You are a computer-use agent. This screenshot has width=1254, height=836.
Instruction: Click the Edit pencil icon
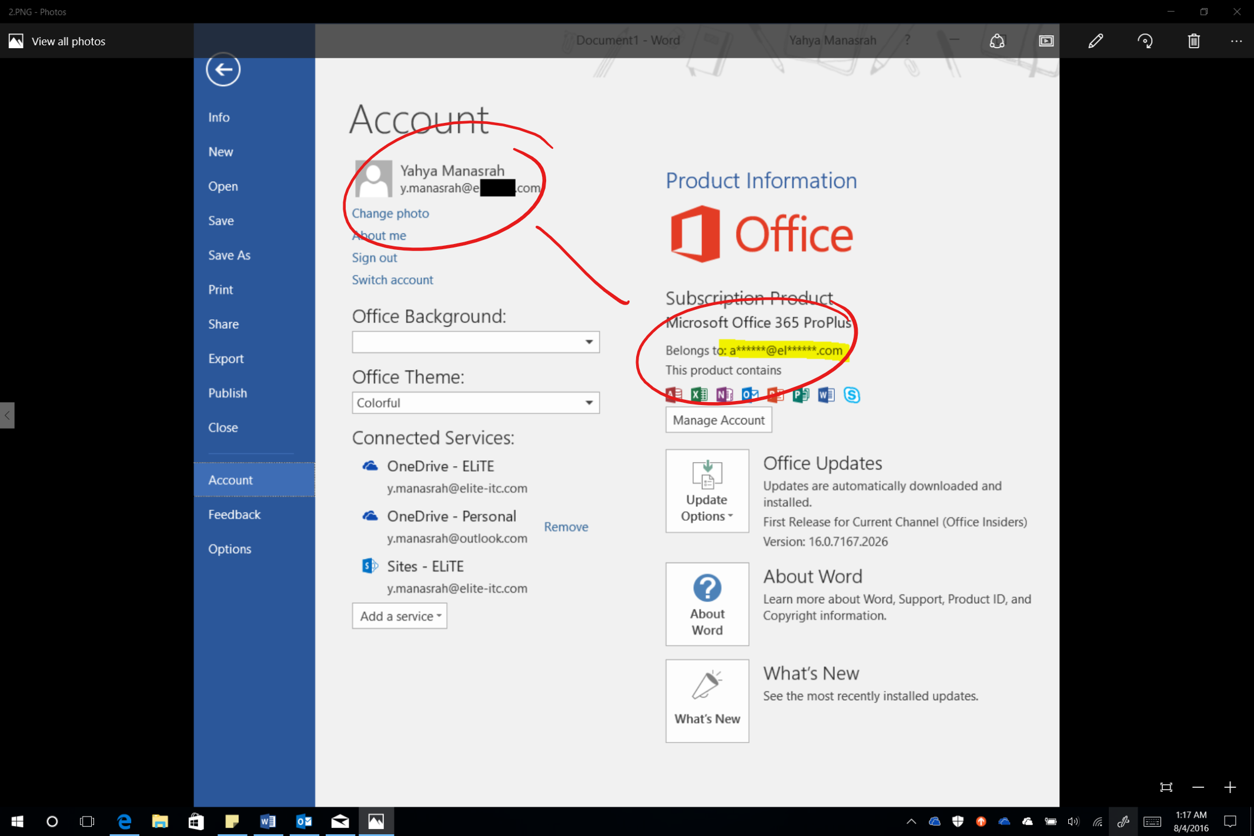1095,41
